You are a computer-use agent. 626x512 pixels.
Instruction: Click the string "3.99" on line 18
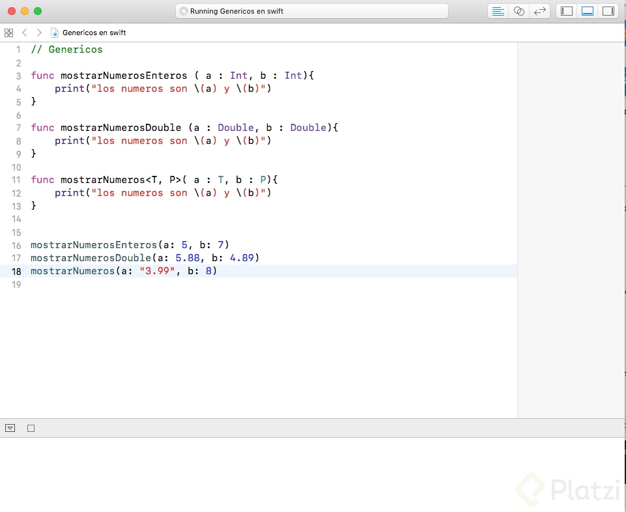tap(157, 271)
